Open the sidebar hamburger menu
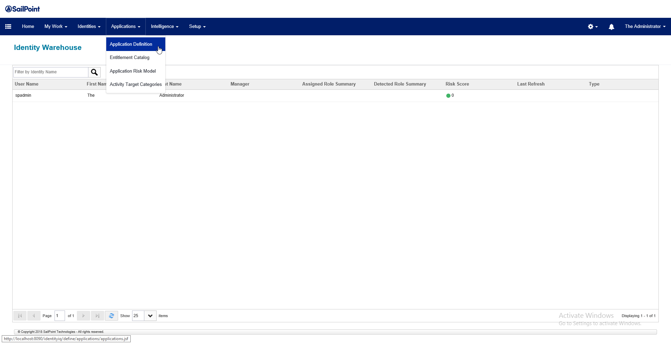The height and width of the screenshot is (344, 671). tap(8, 26)
